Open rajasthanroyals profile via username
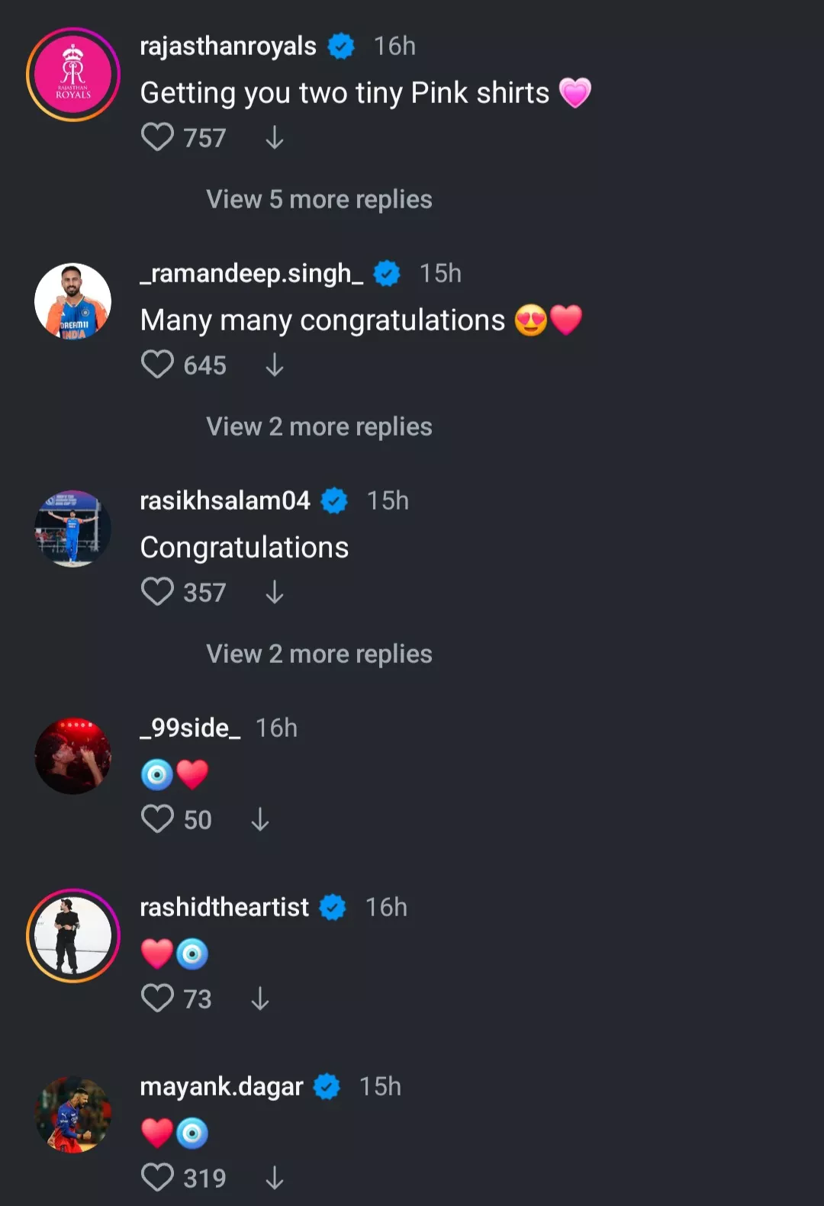The image size is (824, 1206). click(228, 47)
